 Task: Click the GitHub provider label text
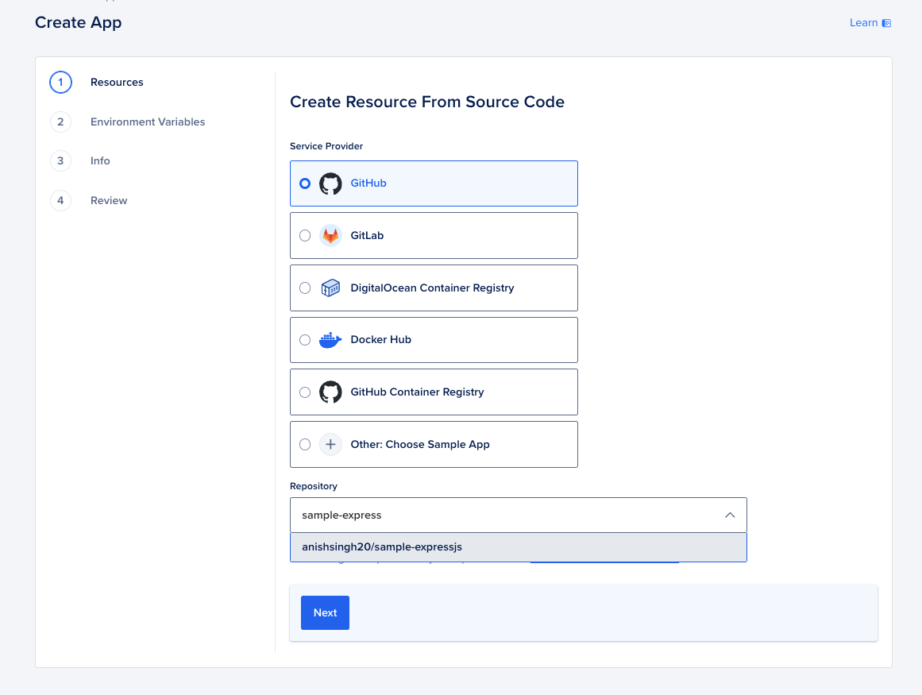coord(368,183)
